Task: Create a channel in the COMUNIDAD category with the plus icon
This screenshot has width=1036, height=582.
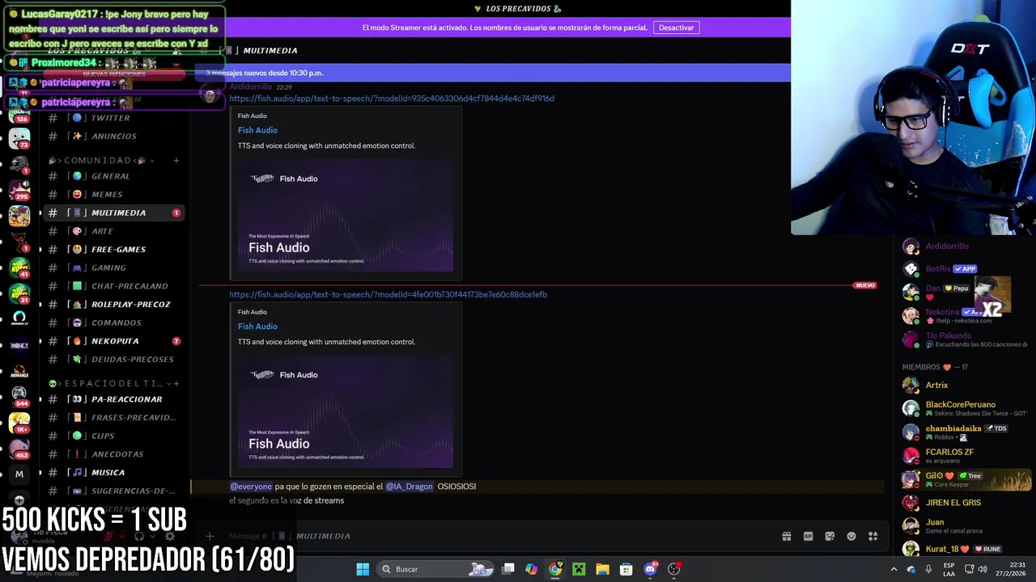Action: (x=176, y=160)
